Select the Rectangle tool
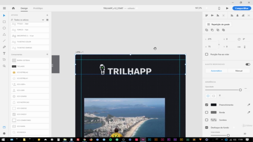This screenshot has width=253, height=142. point(4,22)
